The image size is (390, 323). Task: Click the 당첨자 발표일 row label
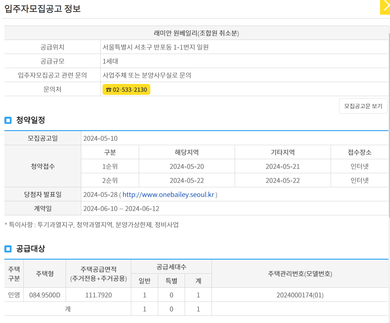click(43, 194)
